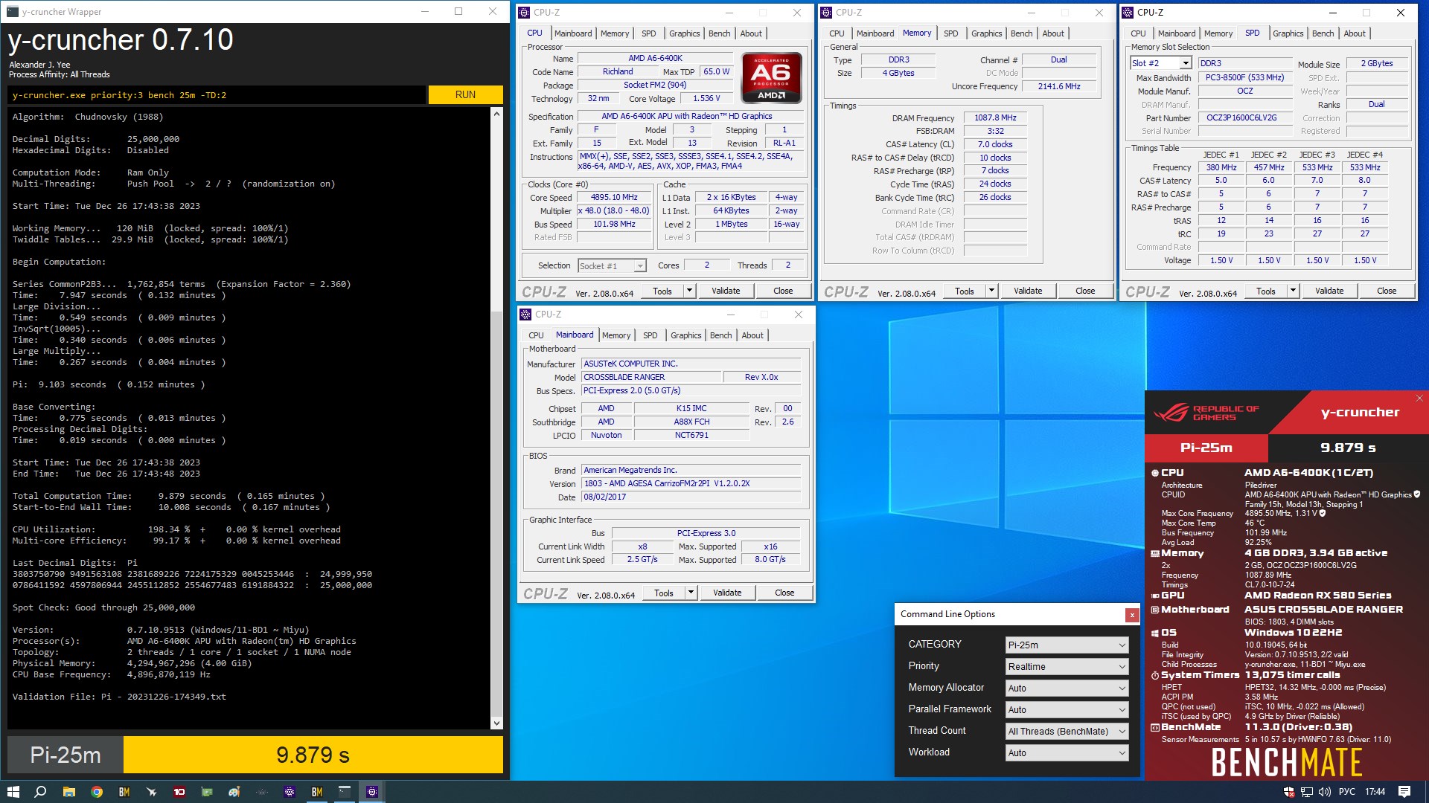The image size is (1429, 803).
Task: Click scroll-down arrow in y-cruncher output
Action: [x=496, y=723]
